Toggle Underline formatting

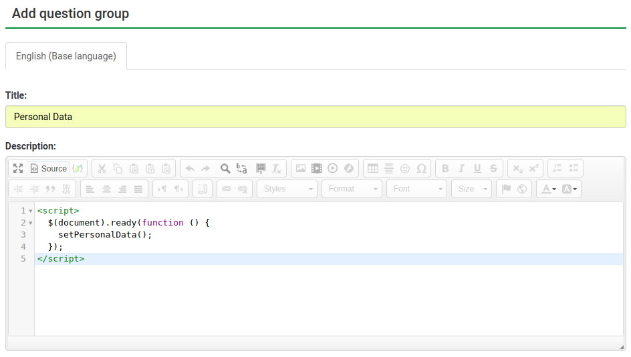point(477,168)
